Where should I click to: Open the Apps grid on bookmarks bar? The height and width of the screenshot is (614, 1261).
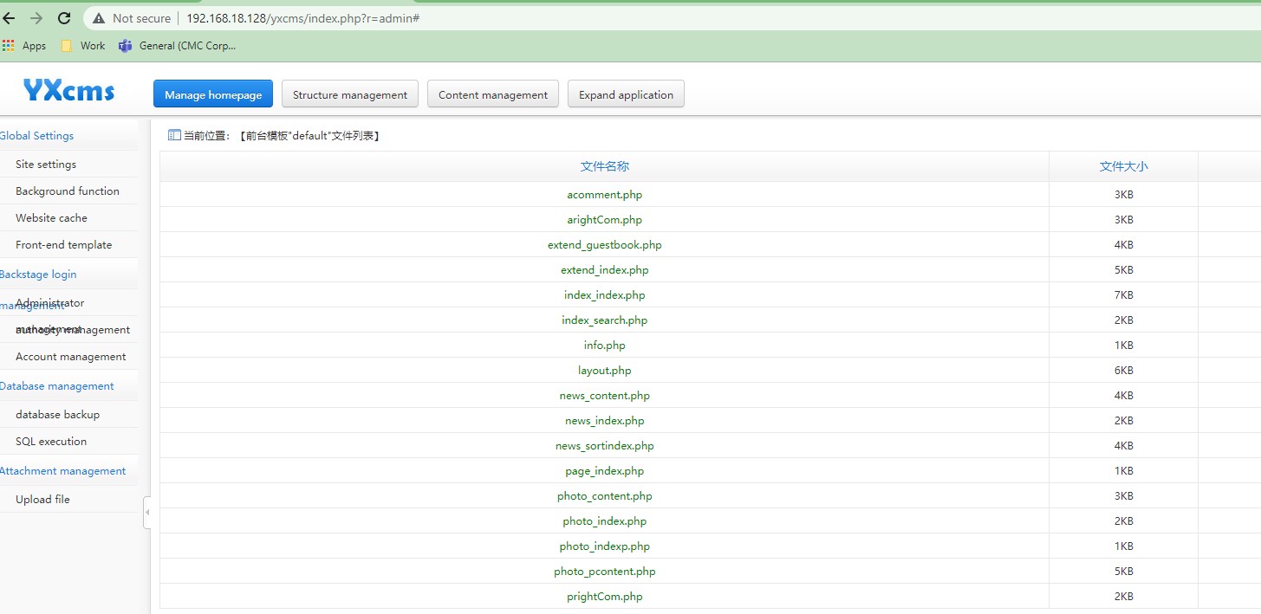(10, 45)
